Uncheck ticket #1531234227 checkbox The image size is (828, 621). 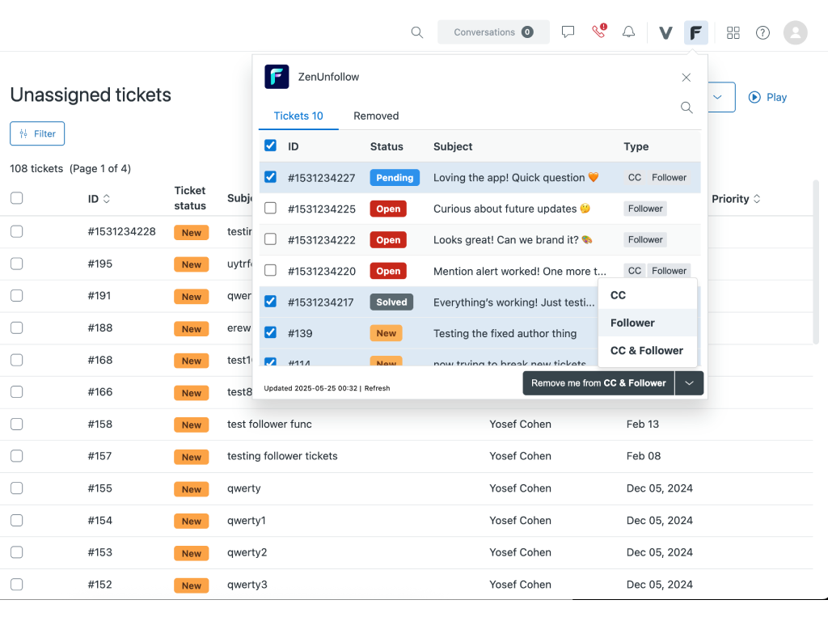[x=271, y=177]
